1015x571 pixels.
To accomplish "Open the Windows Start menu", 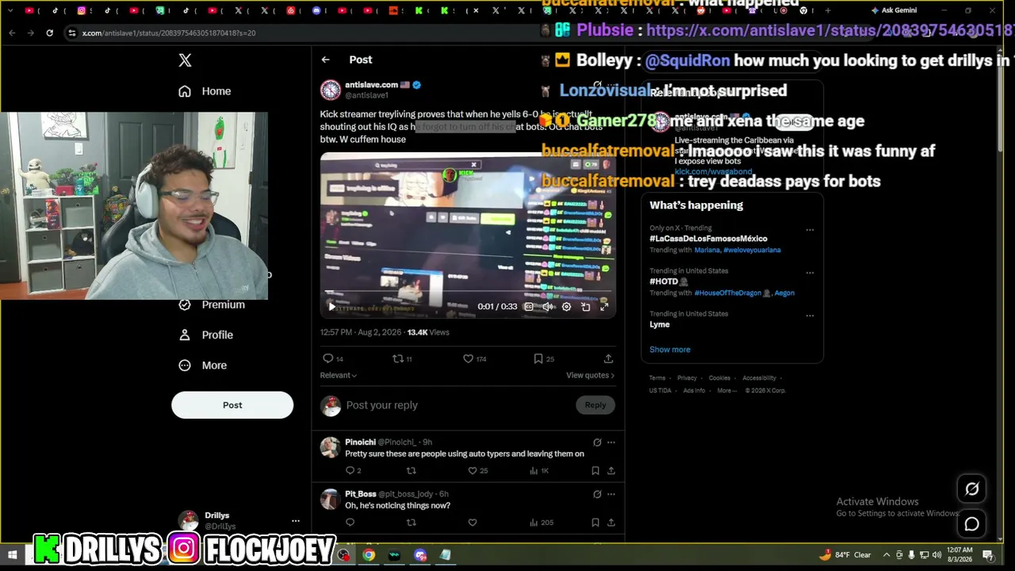I will click(13, 555).
